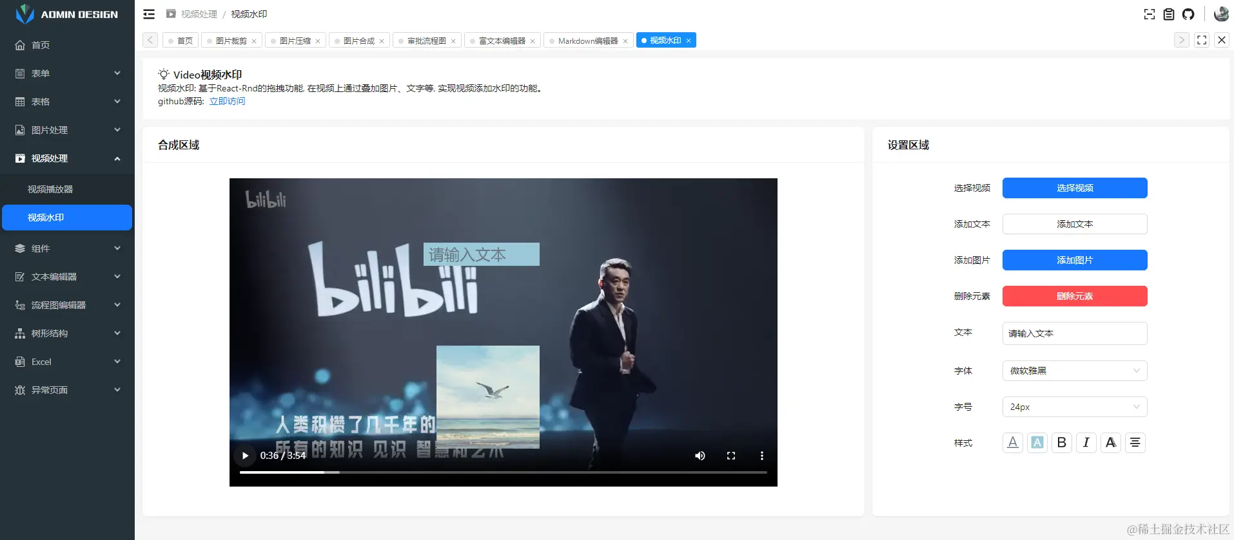
Task: Toggle the text color (underlined A) style
Action: 1013,443
